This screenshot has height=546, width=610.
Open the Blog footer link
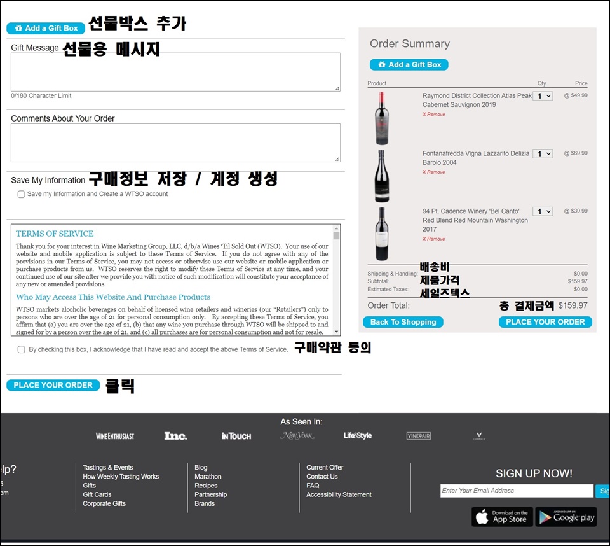pos(201,467)
